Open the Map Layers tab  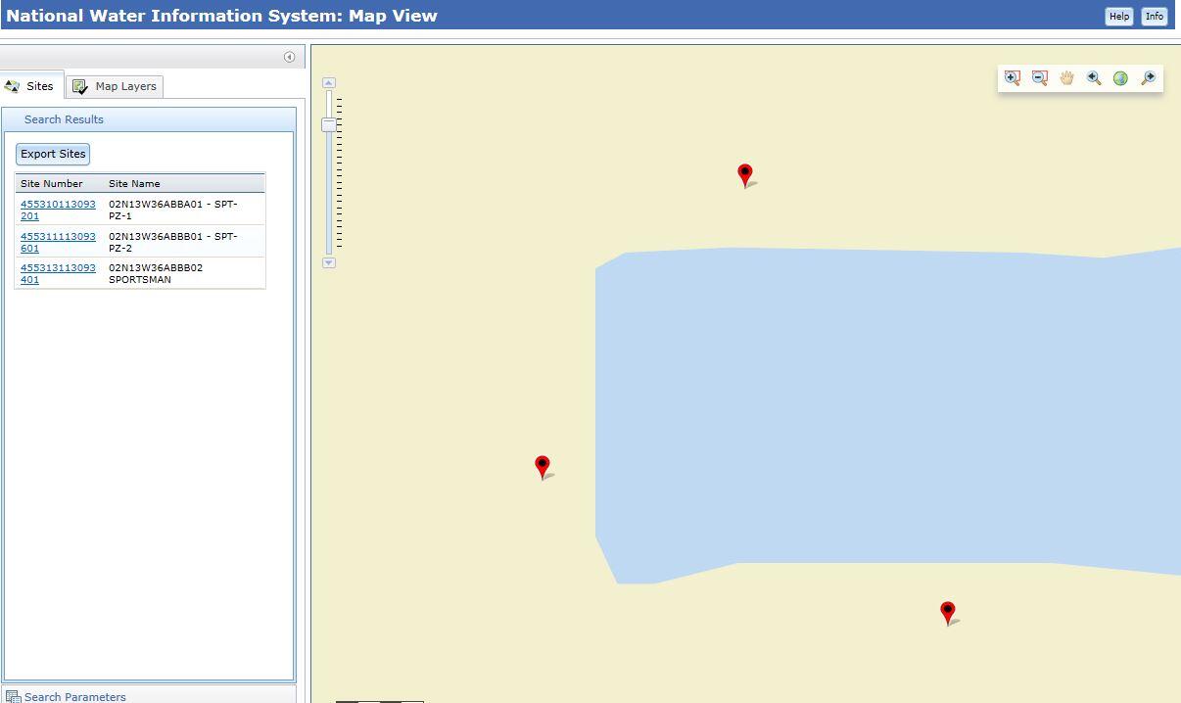pos(115,86)
